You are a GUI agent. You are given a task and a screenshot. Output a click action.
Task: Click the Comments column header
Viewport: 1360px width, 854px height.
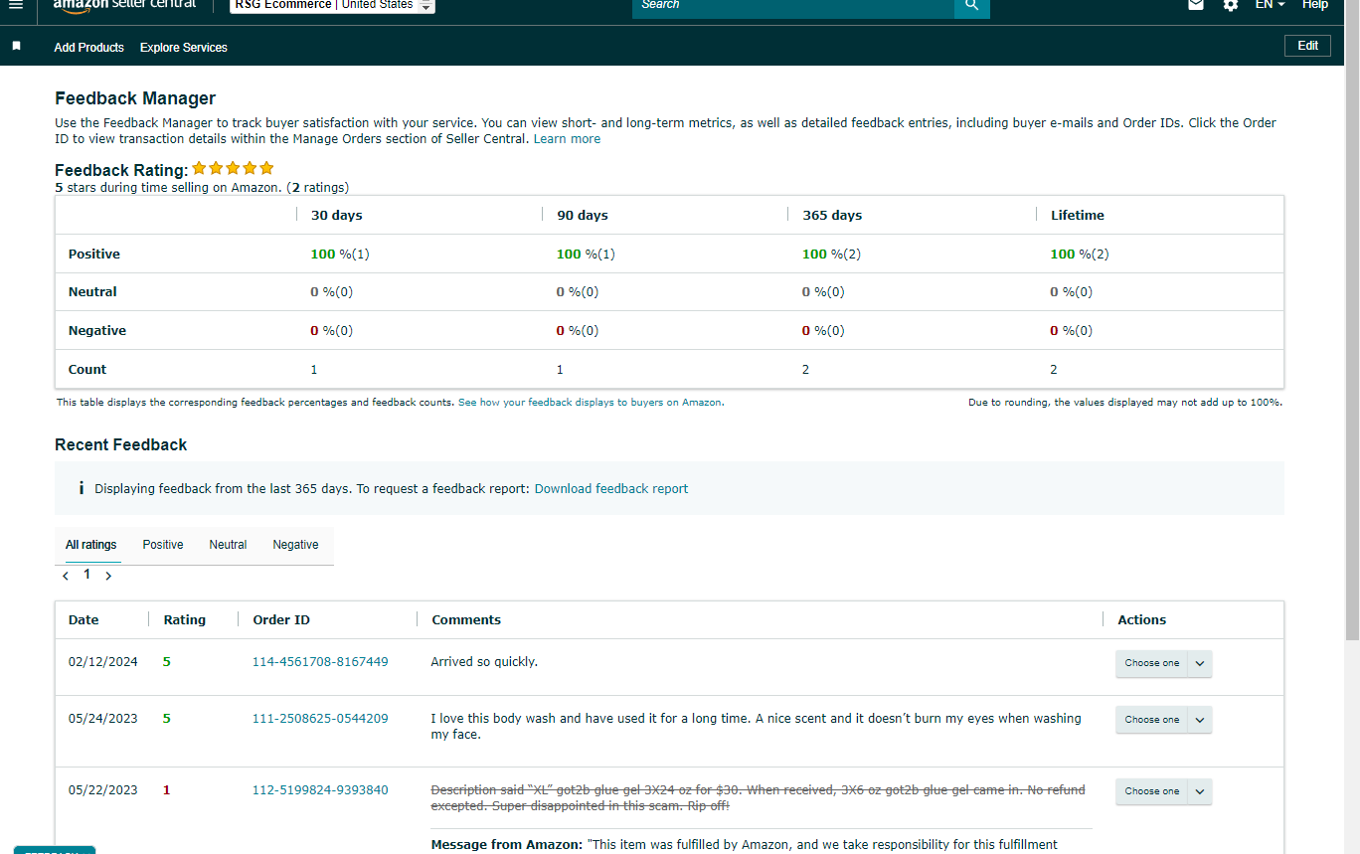tap(466, 620)
